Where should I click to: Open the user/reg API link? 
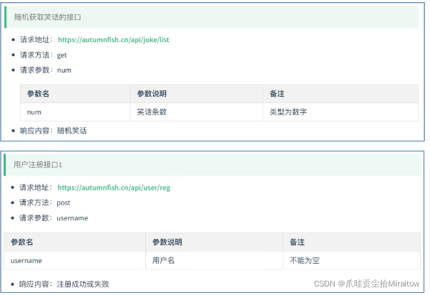coord(114,188)
